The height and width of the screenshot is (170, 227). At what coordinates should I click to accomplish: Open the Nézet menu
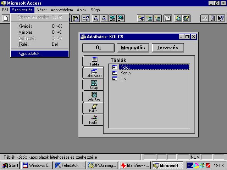pyautogui.click(x=41, y=10)
